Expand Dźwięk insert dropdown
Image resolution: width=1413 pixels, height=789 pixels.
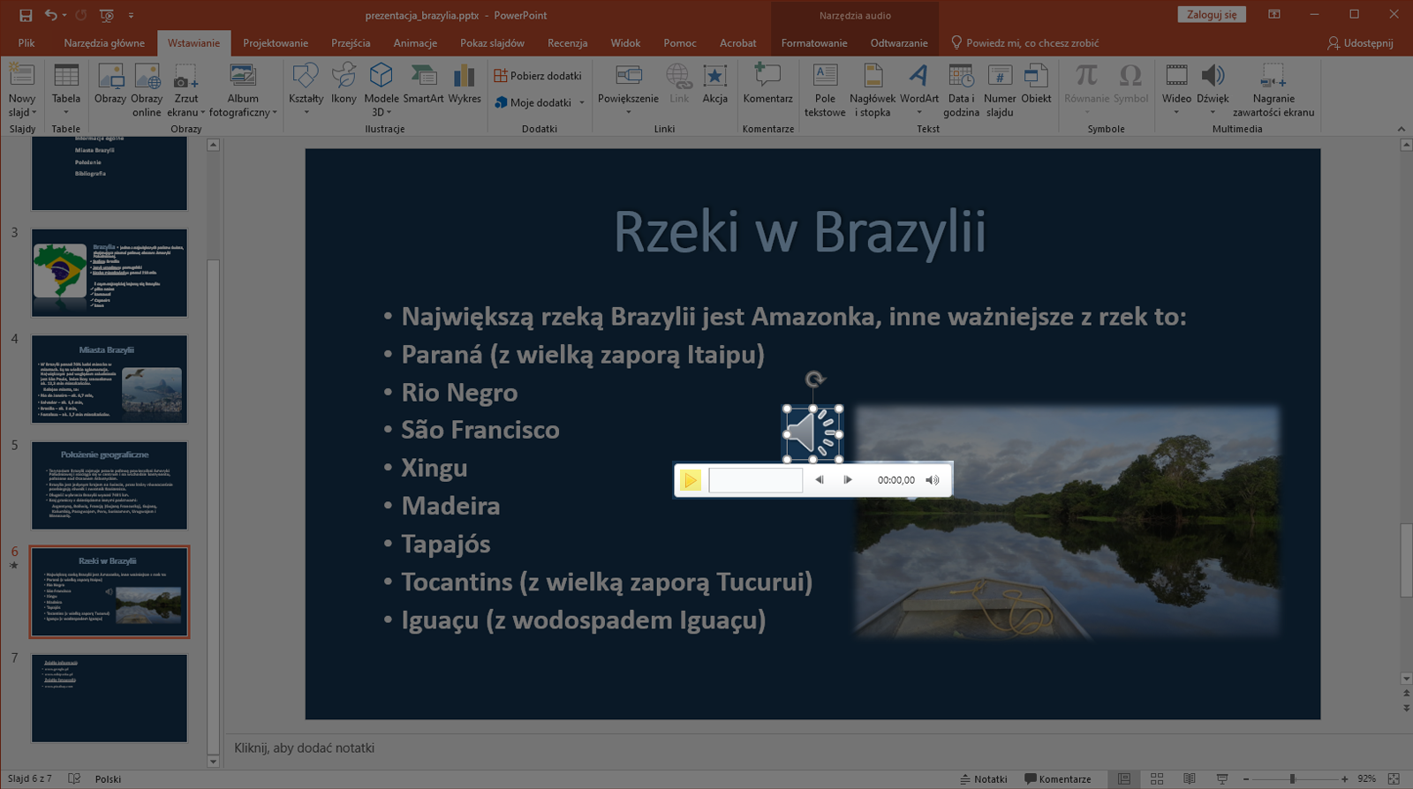click(1213, 113)
